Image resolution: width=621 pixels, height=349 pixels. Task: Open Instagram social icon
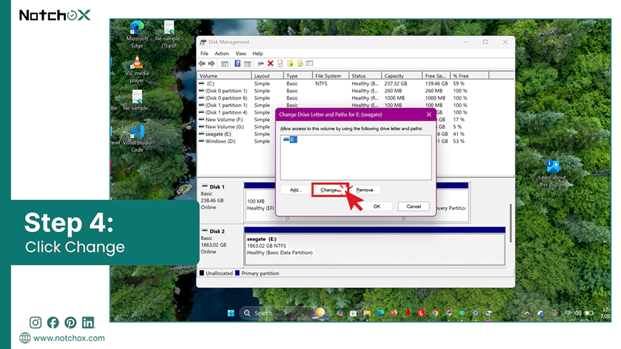(x=35, y=323)
